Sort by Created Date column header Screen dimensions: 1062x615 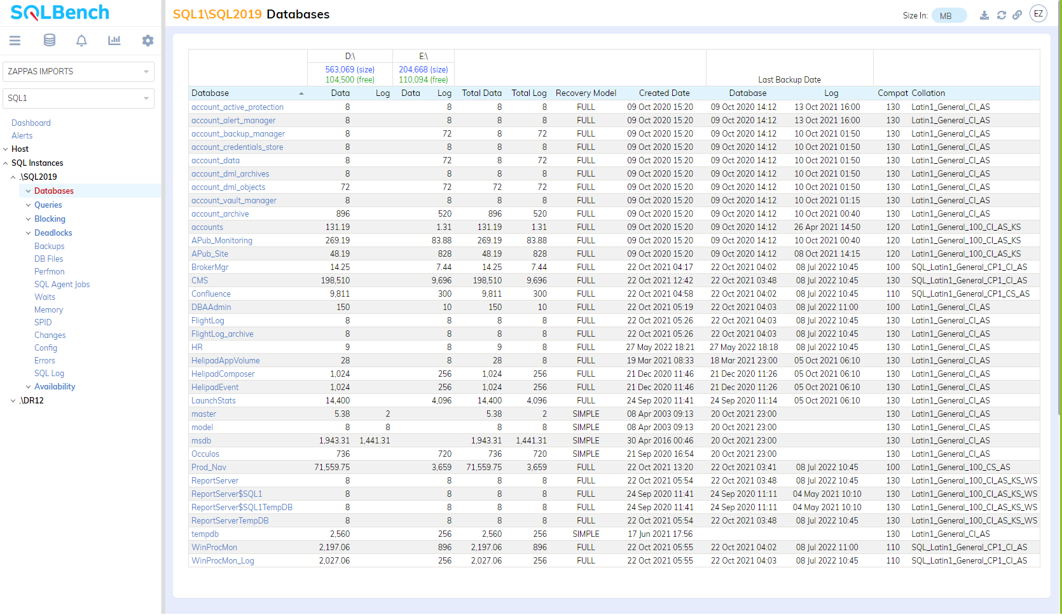pyautogui.click(x=664, y=93)
